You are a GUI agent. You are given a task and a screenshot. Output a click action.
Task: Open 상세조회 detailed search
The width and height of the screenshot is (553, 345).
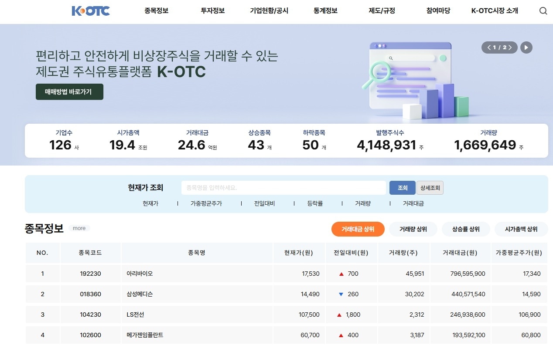[x=431, y=187]
